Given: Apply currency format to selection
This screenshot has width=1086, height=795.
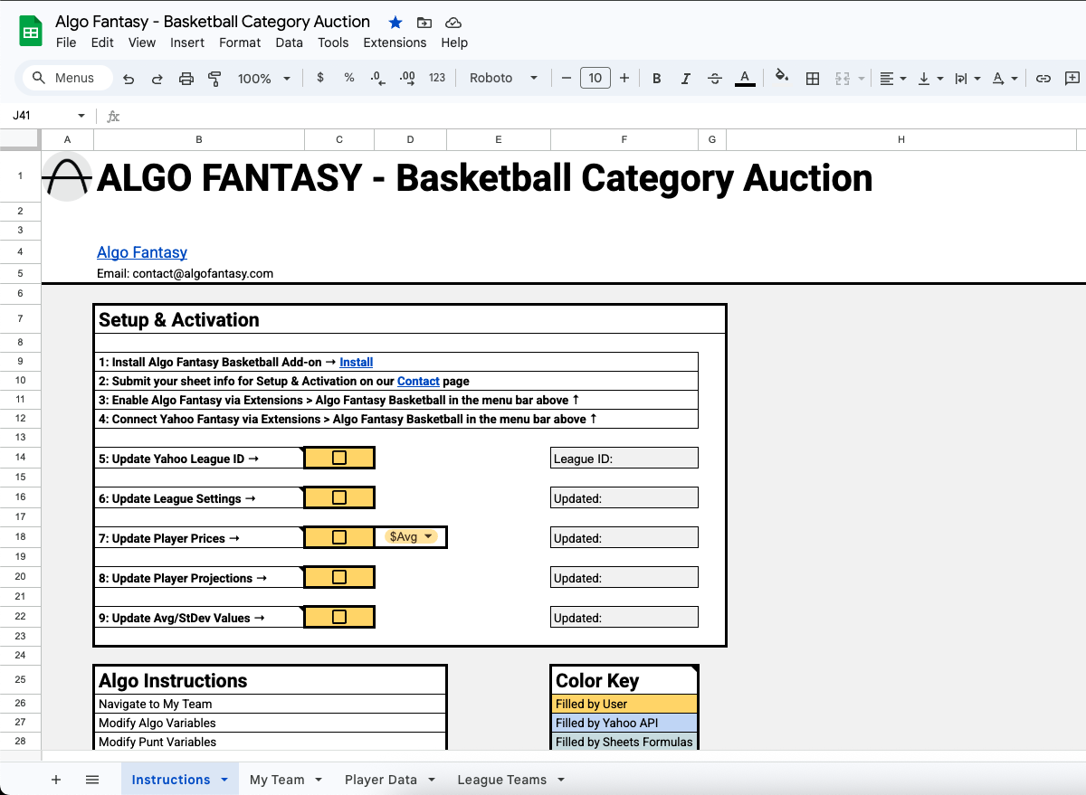Looking at the screenshot, I should [x=319, y=78].
